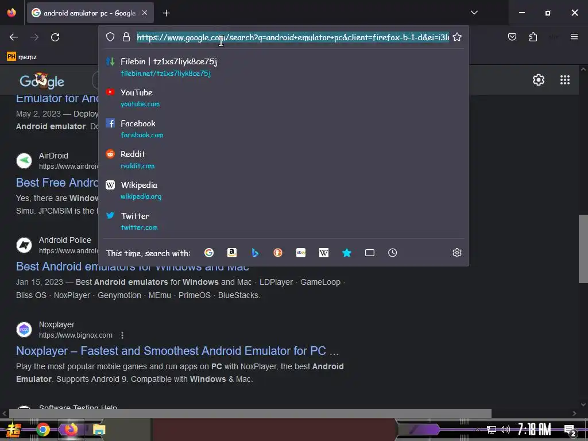Open the Pocket save icon
This screenshot has height=441, width=588.
pos(512,37)
